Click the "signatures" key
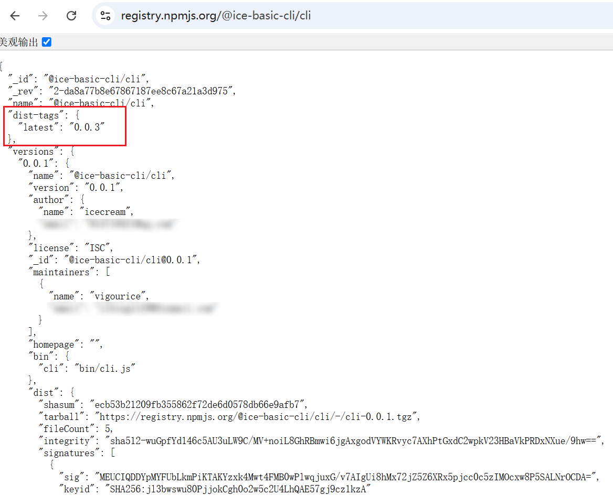613x496 pixels. click(69, 454)
